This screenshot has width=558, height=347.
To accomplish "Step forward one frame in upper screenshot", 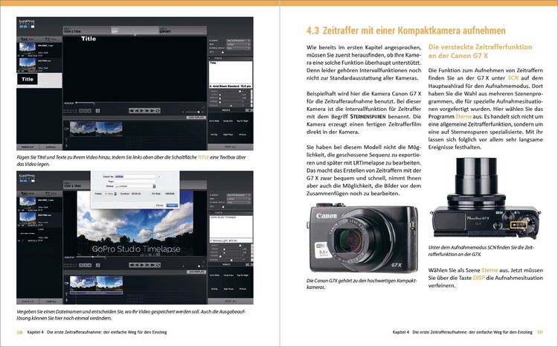I will pyautogui.click(x=147, y=111).
